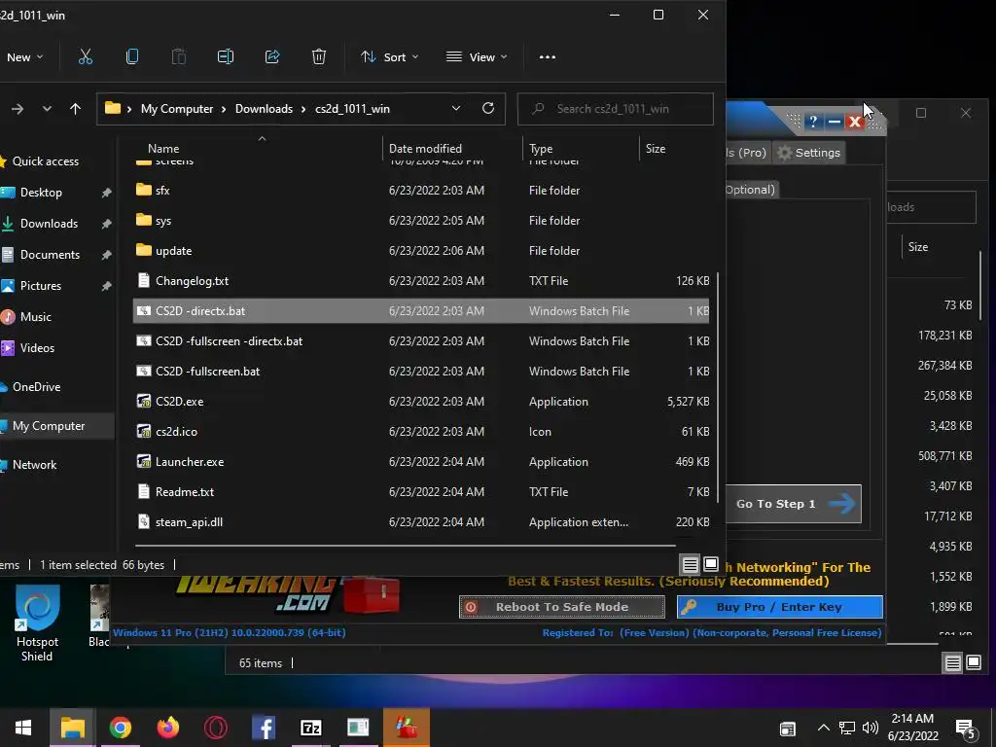Select the steam_api.dll file
This screenshot has height=747, width=996.
pyautogui.click(x=420, y=522)
